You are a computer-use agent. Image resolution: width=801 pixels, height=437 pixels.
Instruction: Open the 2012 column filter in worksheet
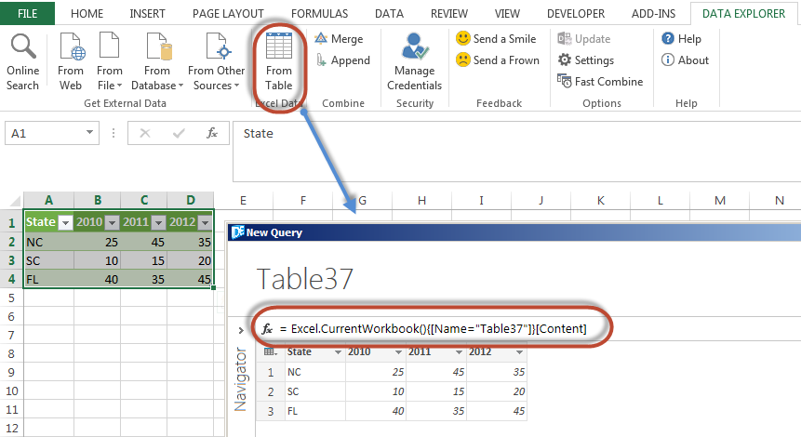(205, 222)
